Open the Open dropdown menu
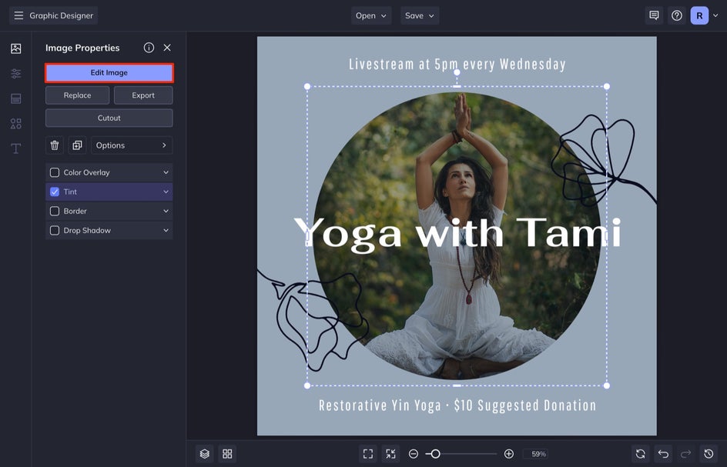The image size is (727, 467). coord(371,15)
